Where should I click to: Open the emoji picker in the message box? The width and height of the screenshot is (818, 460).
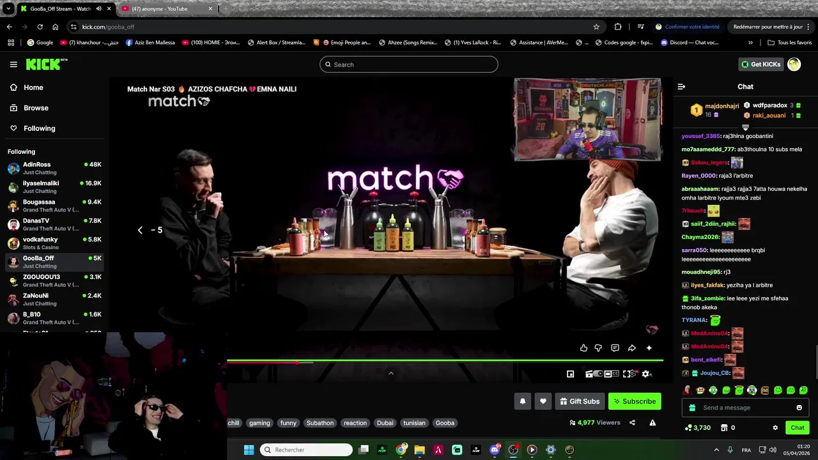799,408
